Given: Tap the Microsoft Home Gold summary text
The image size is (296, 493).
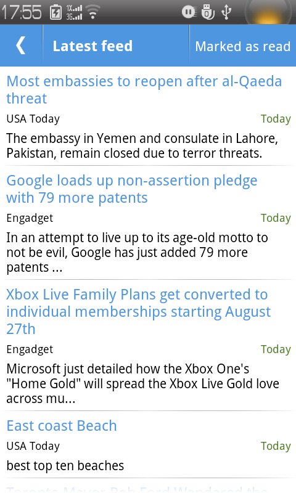Looking at the screenshot, I should (x=142, y=383).
